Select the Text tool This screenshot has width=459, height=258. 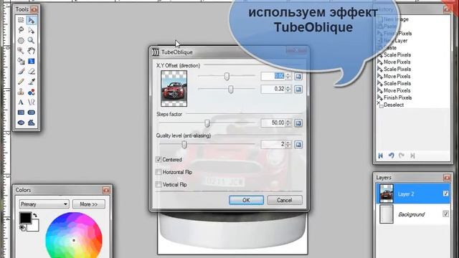(x=21, y=102)
